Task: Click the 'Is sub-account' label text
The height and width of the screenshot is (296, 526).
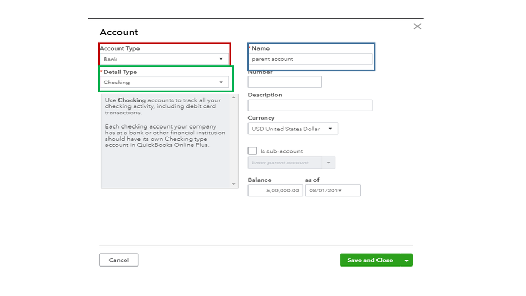Action: pyautogui.click(x=282, y=151)
